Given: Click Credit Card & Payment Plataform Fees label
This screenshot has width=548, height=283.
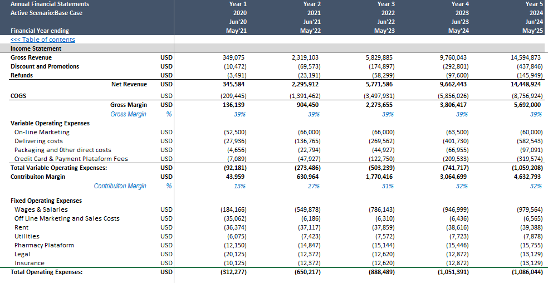Looking at the screenshot, I should click(71, 159).
